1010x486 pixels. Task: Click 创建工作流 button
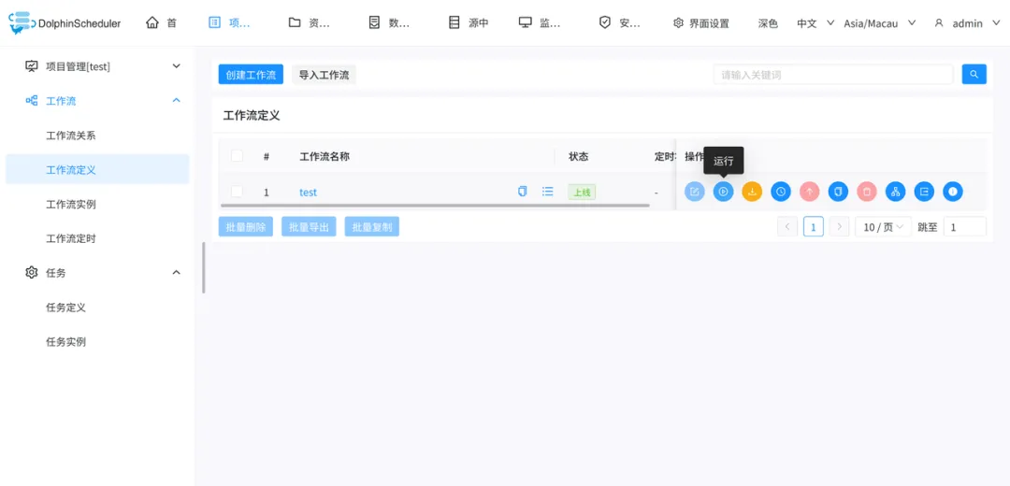click(x=251, y=75)
